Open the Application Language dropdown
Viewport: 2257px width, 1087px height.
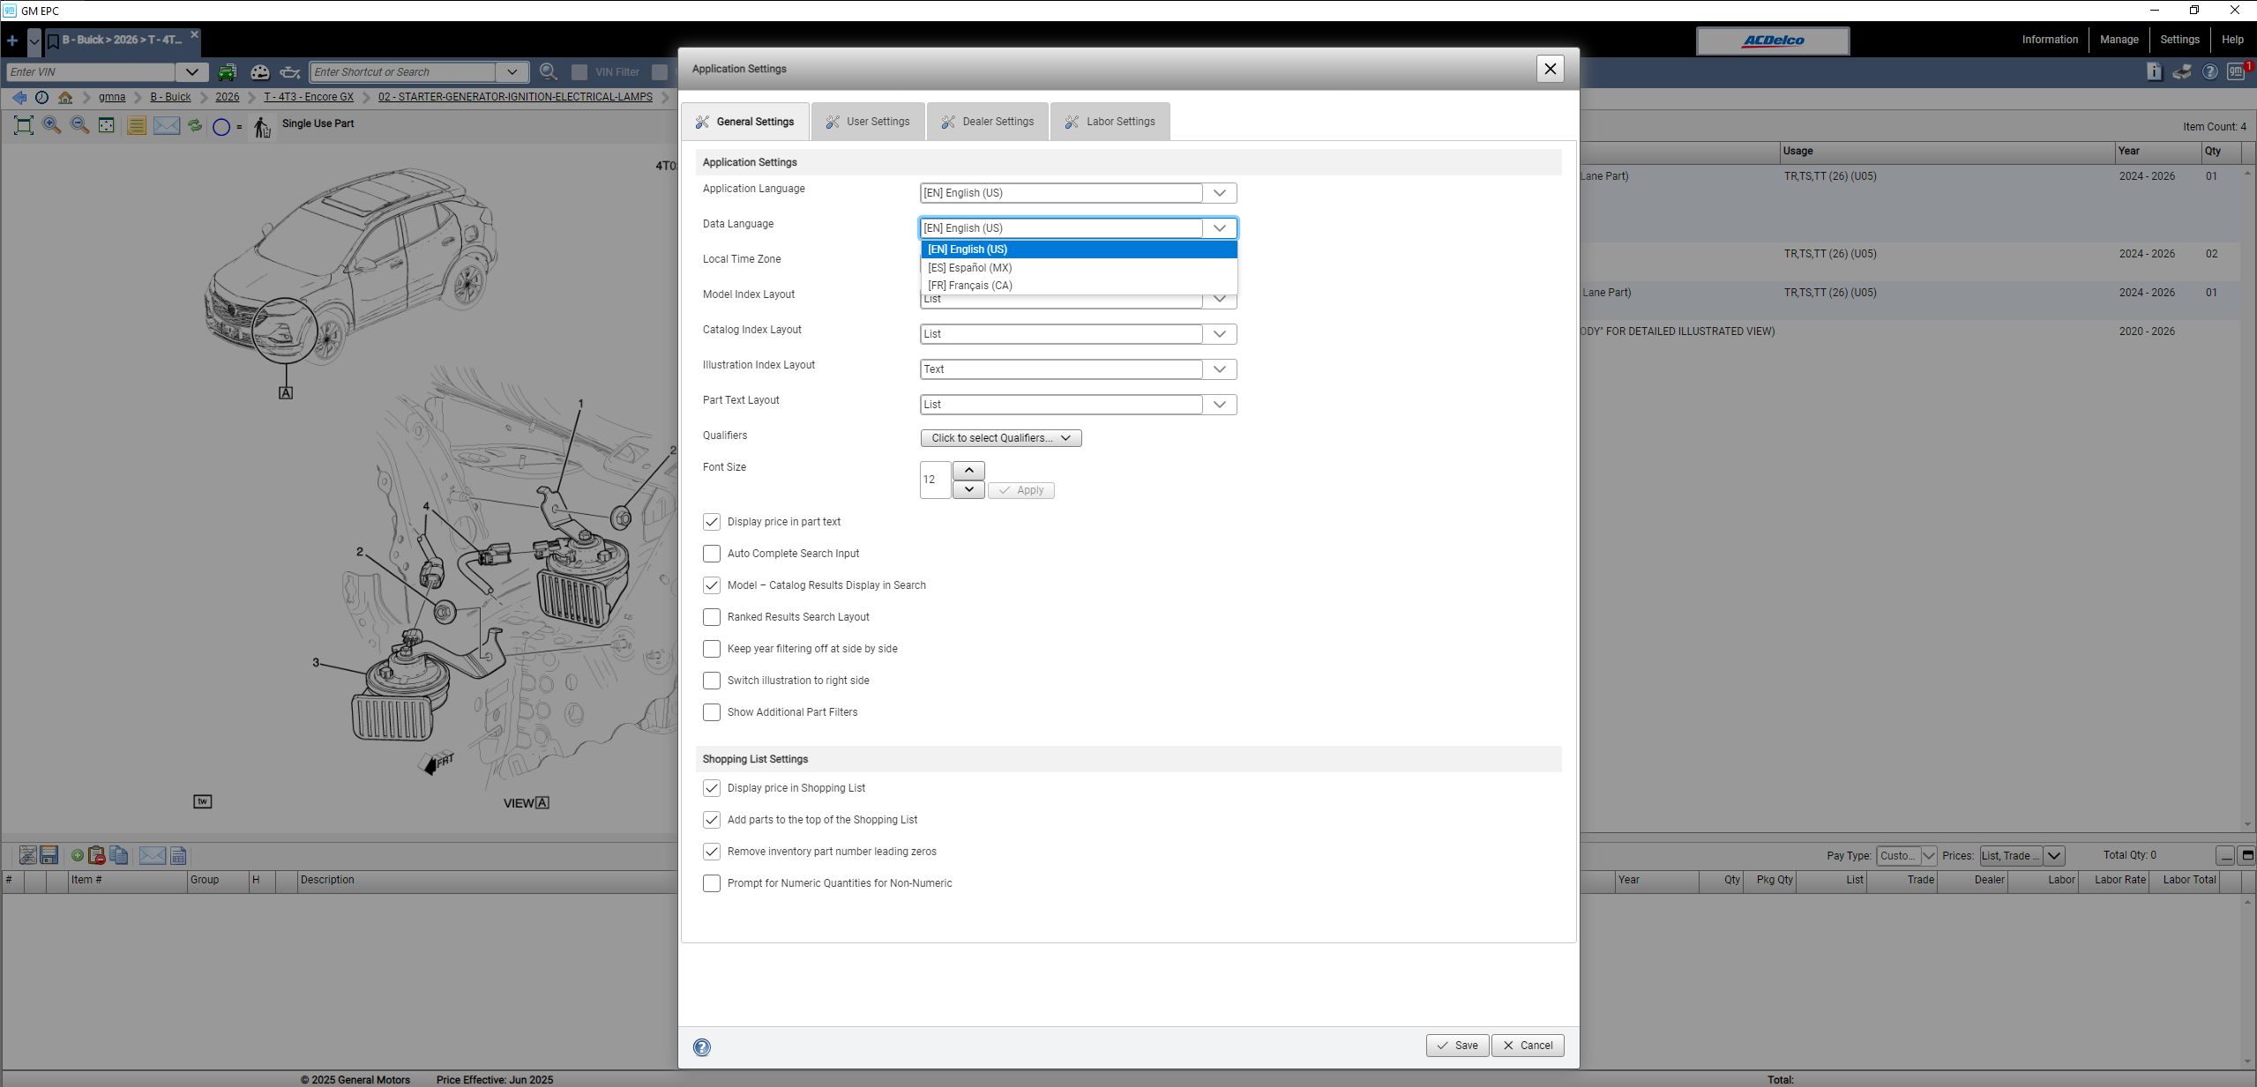click(x=1219, y=193)
